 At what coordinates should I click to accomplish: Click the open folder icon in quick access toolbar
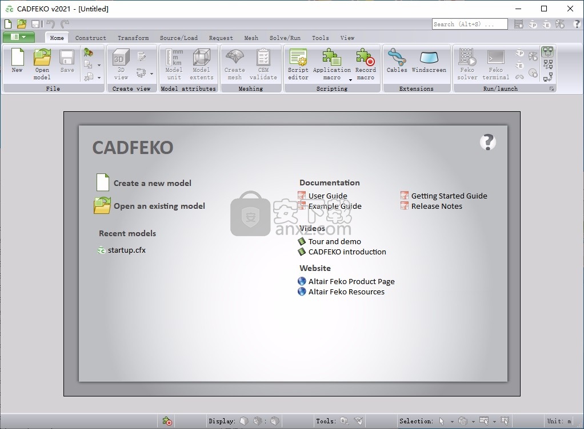point(22,24)
